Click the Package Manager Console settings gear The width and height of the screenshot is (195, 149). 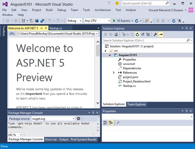[x=78, y=119]
